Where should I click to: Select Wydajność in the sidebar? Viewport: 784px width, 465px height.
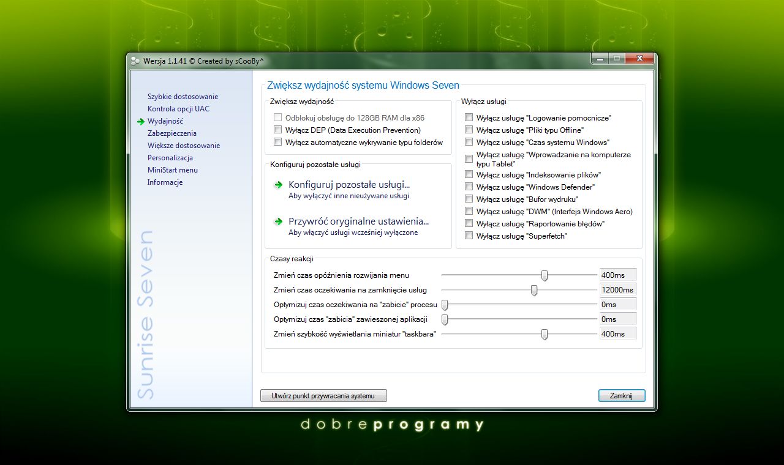[165, 121]
